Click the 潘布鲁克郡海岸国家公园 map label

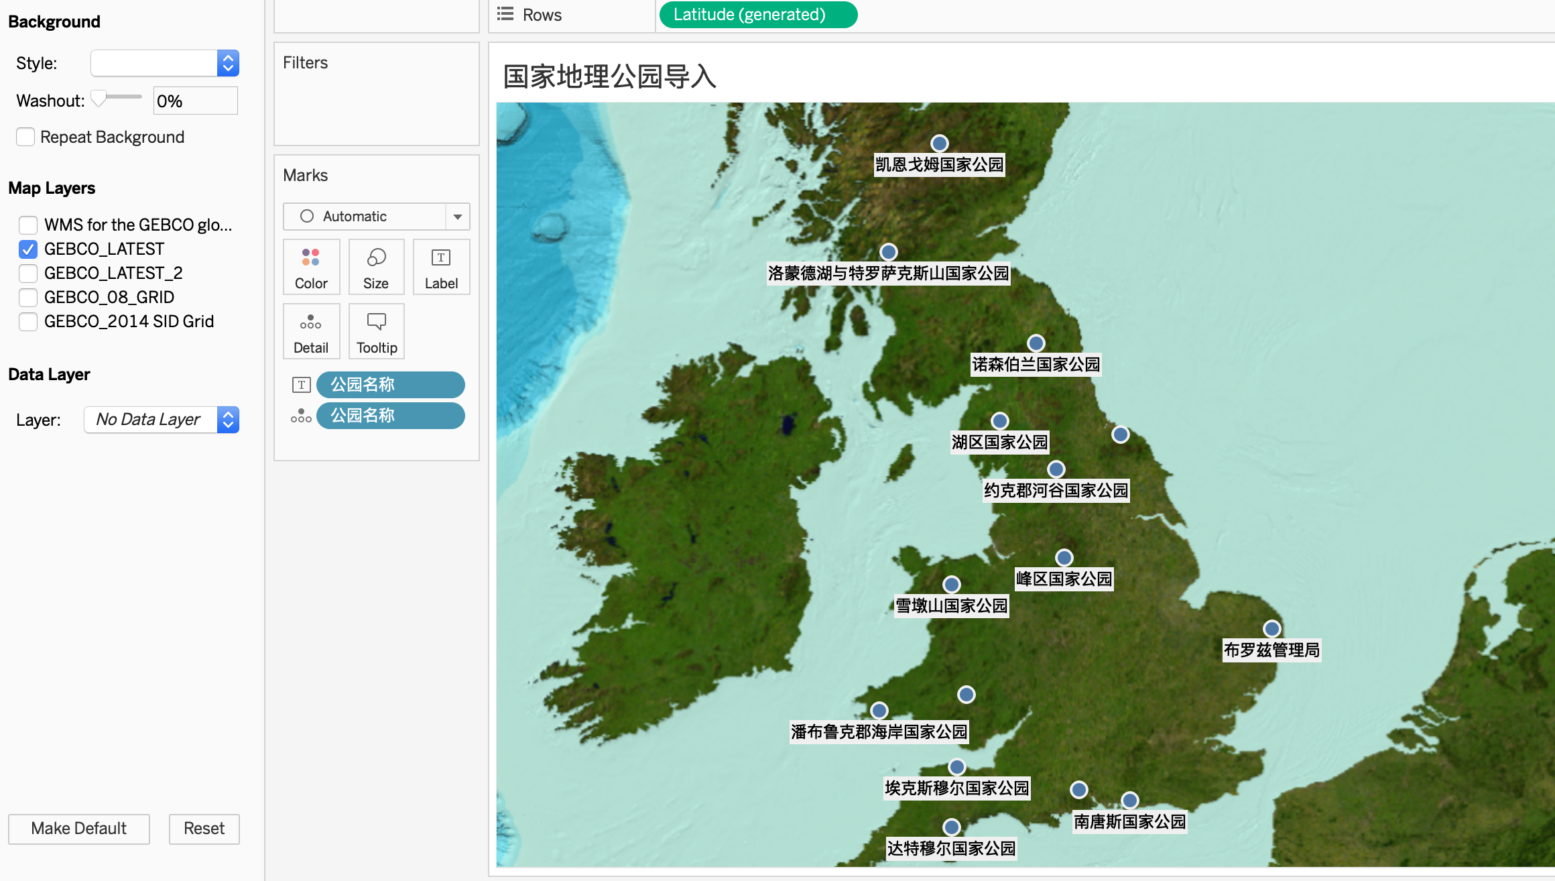click(879, 732)
